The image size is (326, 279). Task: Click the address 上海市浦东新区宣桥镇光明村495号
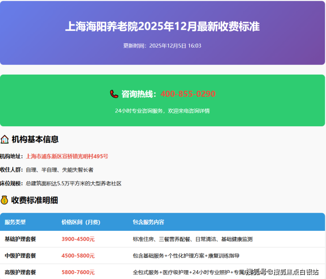click(67, 156)
